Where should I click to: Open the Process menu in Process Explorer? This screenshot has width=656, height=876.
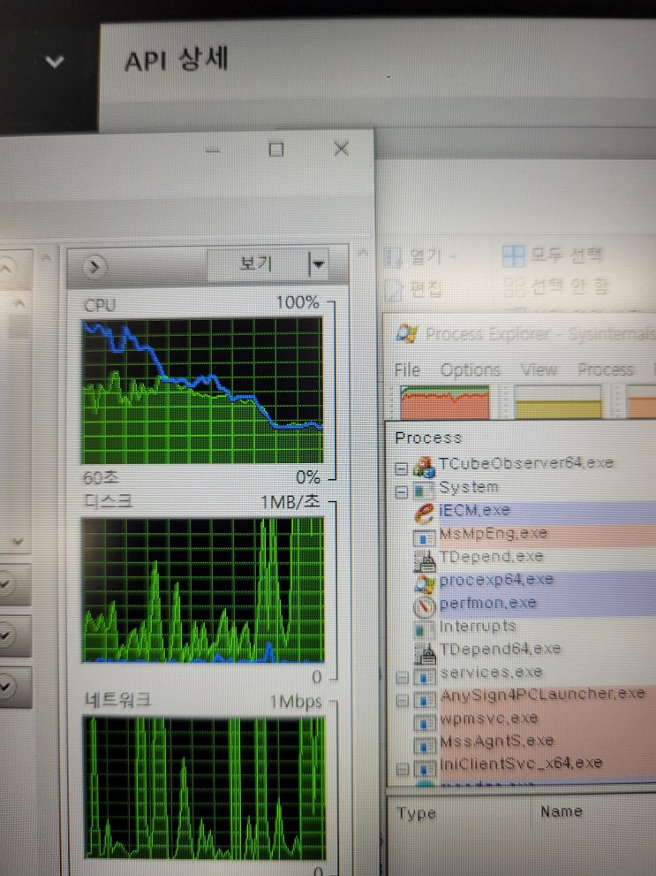point(606,369)
